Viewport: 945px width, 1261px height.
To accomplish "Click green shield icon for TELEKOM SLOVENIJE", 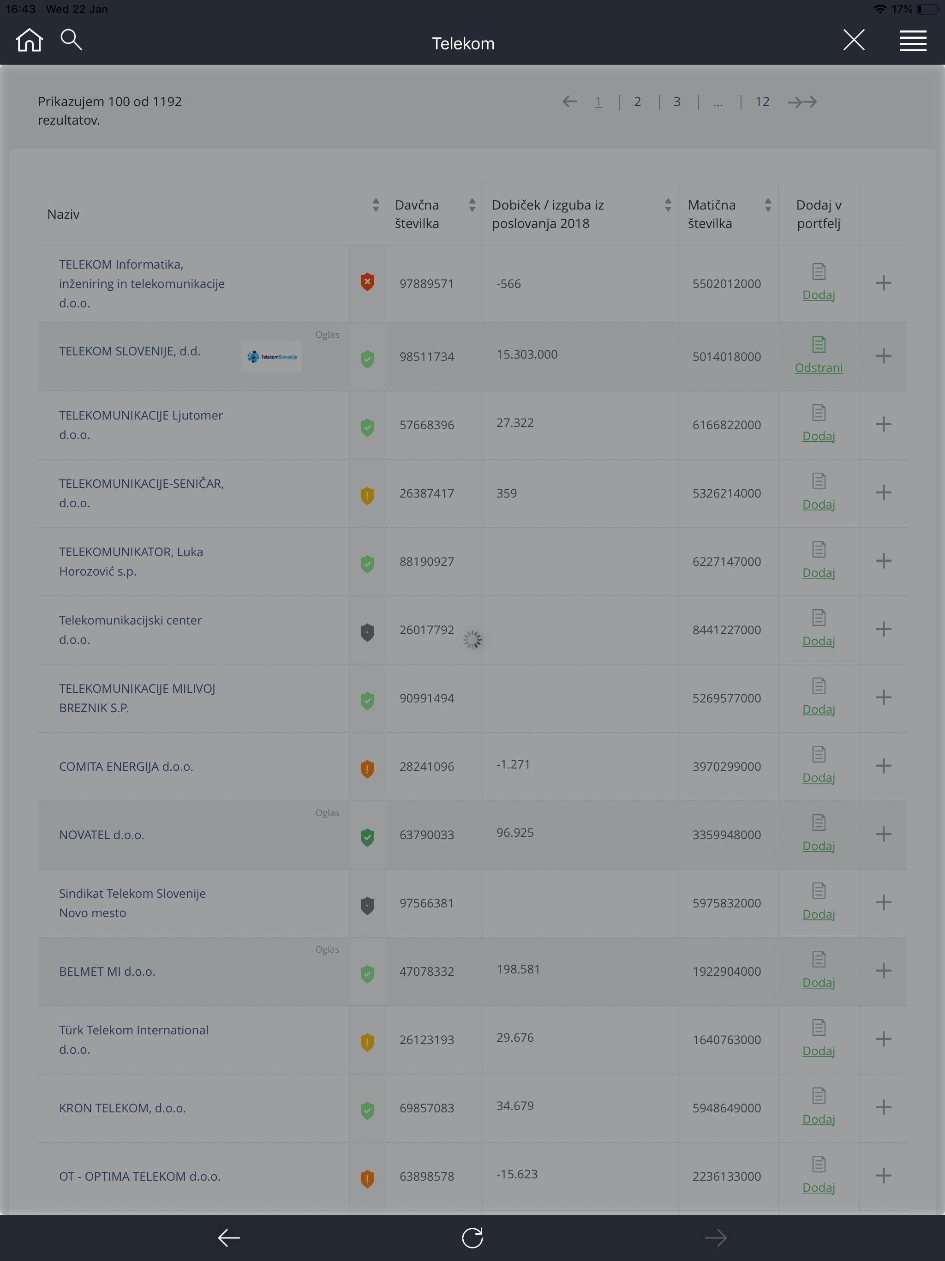I will pyautogui.click(x=368, y=359).
